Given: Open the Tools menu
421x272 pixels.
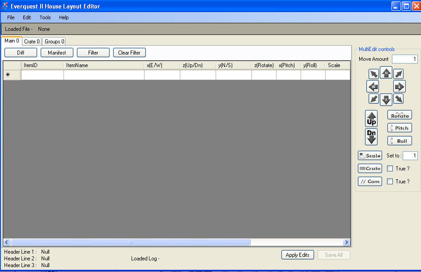Looking at the screenshot, I should point(45,17).
